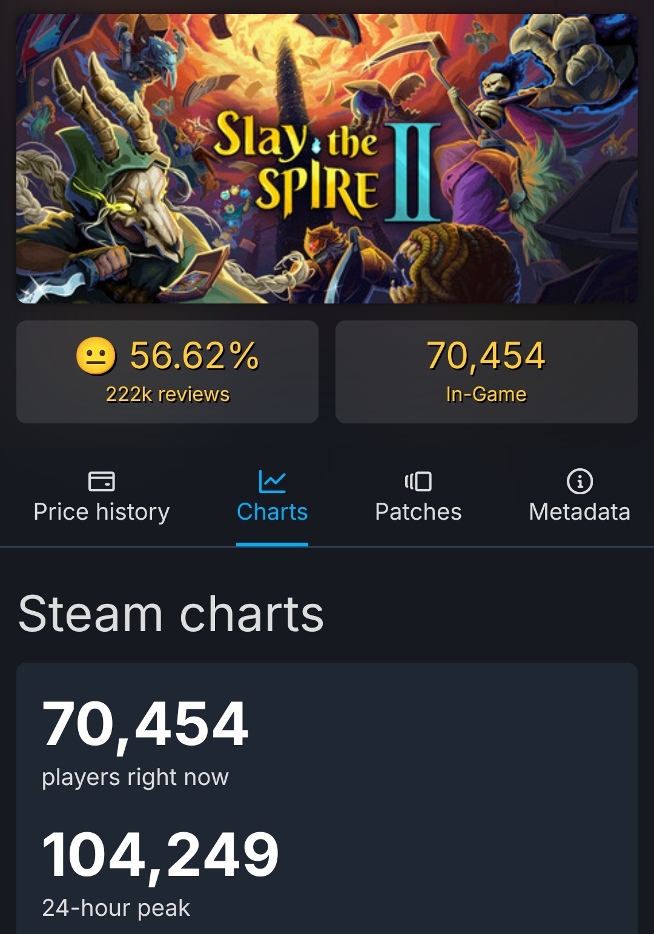This screenshot has width=654, height=934.
Task: Open the Patches tab label
Action: coord(418,512)
